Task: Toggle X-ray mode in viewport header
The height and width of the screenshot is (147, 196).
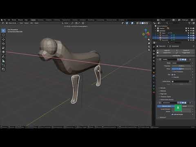Action: click(x=138, y=23)
